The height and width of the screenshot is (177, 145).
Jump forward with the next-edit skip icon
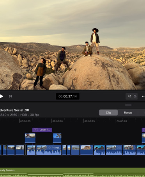11,96
